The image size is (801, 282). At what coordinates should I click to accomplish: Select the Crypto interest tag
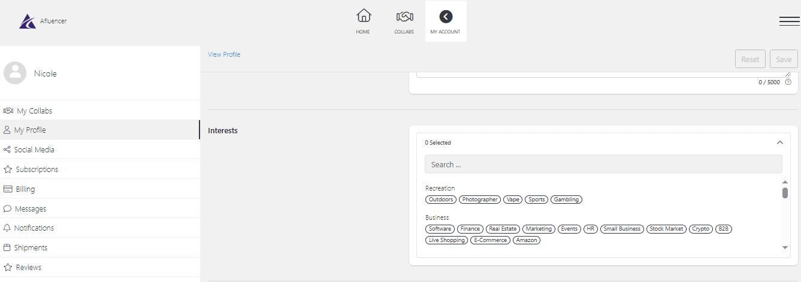pyautogui.click(x=700, y=229)
